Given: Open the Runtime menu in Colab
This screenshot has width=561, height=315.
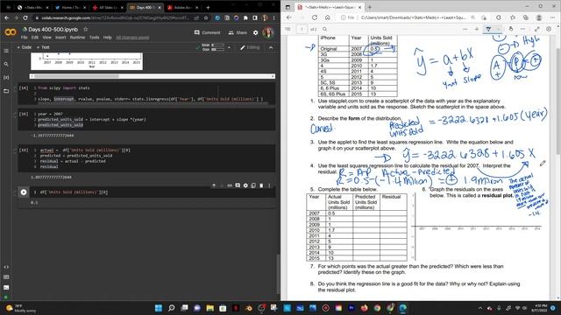Looking at the screenshot, I should click(x=77, y=37).
